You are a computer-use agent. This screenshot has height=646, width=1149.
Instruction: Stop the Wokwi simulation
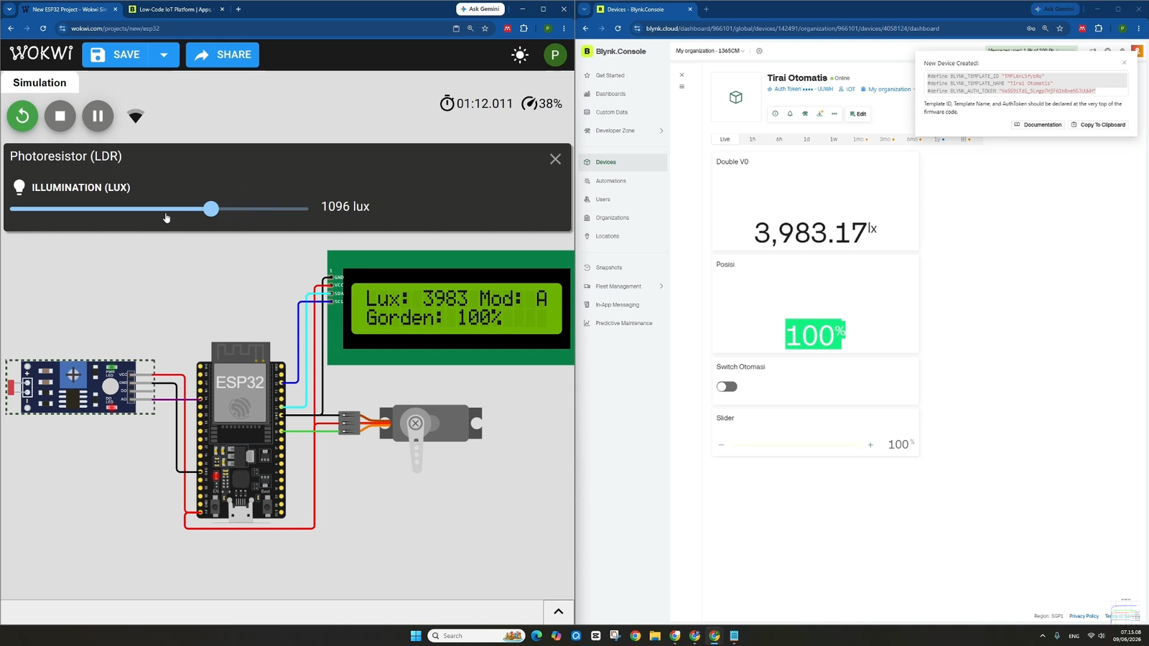pyautogui.click(x=60, y=116)
